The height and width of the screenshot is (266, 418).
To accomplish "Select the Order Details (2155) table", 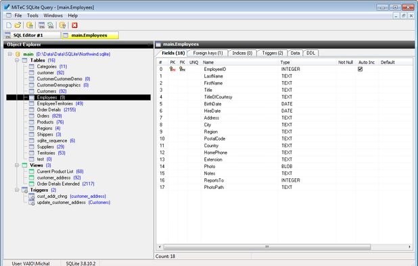I will click(56, 109).
